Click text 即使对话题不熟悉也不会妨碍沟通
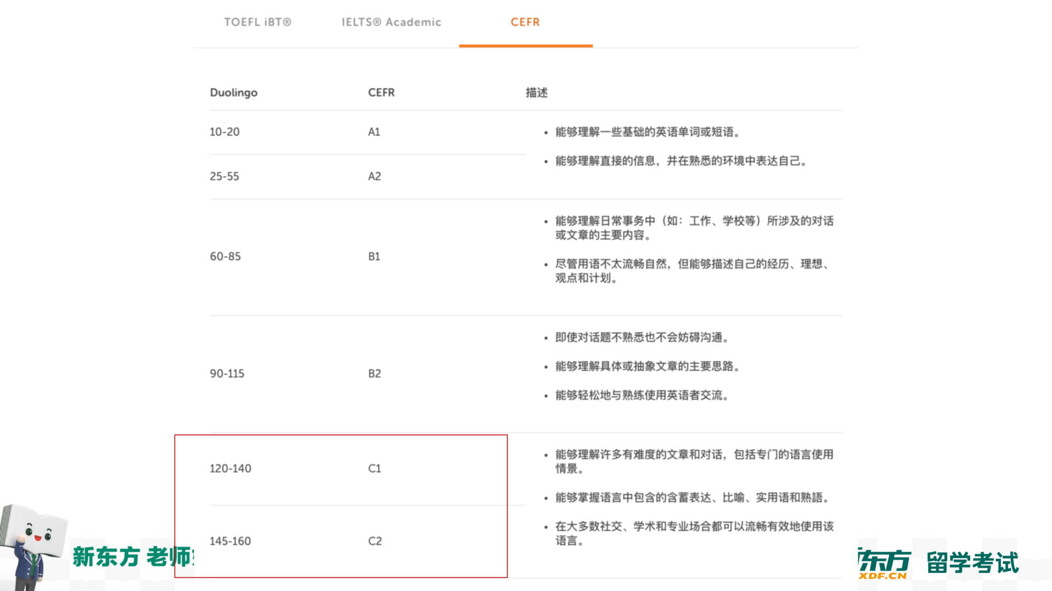 click(x=642, y=338)
